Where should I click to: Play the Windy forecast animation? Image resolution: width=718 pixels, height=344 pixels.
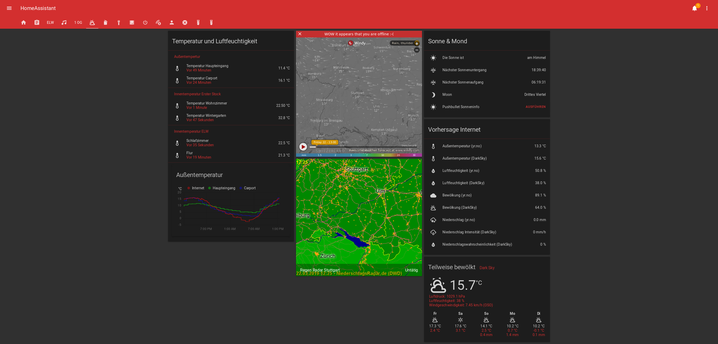(303, 147)
